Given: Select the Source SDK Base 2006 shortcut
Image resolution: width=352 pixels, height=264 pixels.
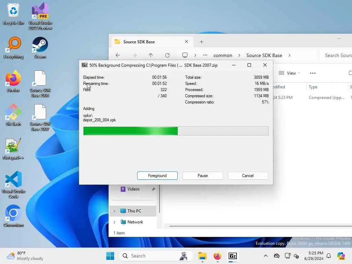Looking at the screenshot, I should click(40, 84).
